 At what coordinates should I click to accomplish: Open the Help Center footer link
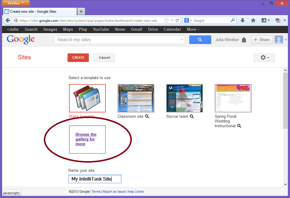[136, 192]
